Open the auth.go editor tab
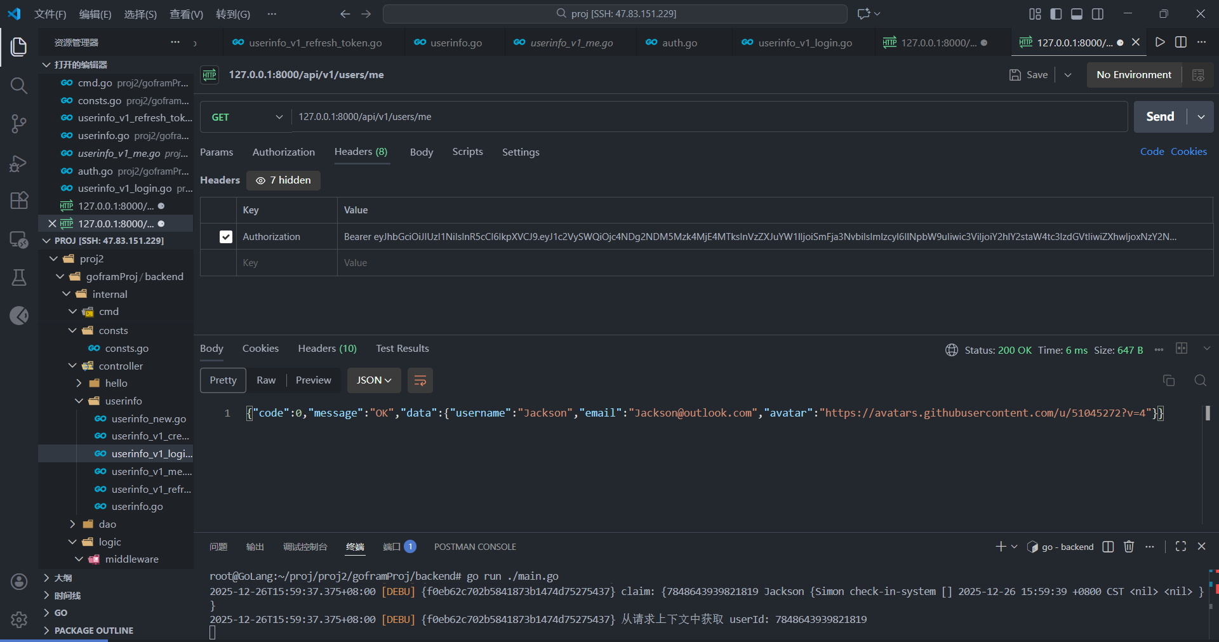 pyautogui.click(x=679, y=43)
